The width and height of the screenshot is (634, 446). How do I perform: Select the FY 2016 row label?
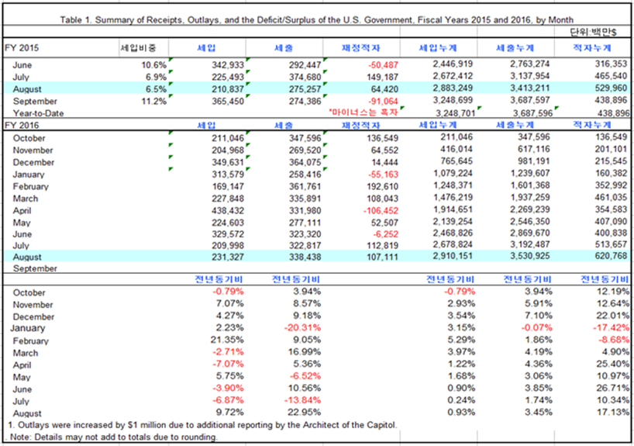tap(22, 124)
